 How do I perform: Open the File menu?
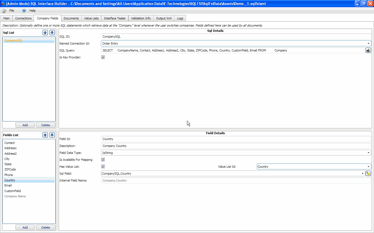pos(12,11)
